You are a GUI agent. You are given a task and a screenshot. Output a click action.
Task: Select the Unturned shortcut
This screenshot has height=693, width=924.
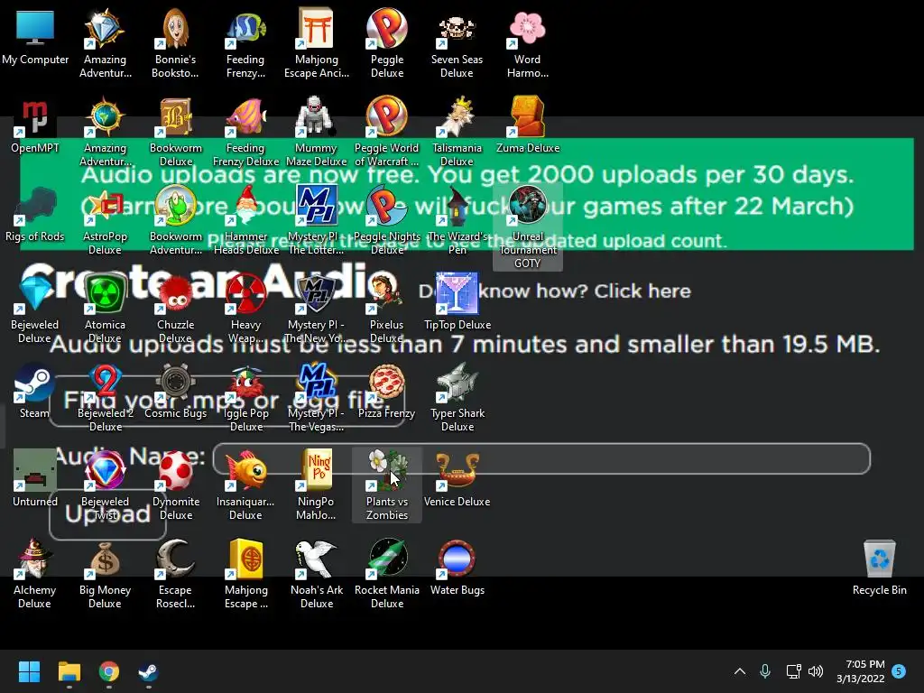click(x=35, y=480)
